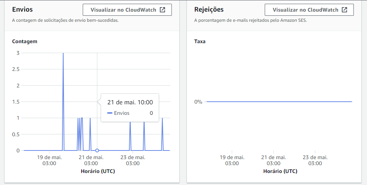
Task: Open Rejeições chart in CloudWatch
Action: click(309, 10)
